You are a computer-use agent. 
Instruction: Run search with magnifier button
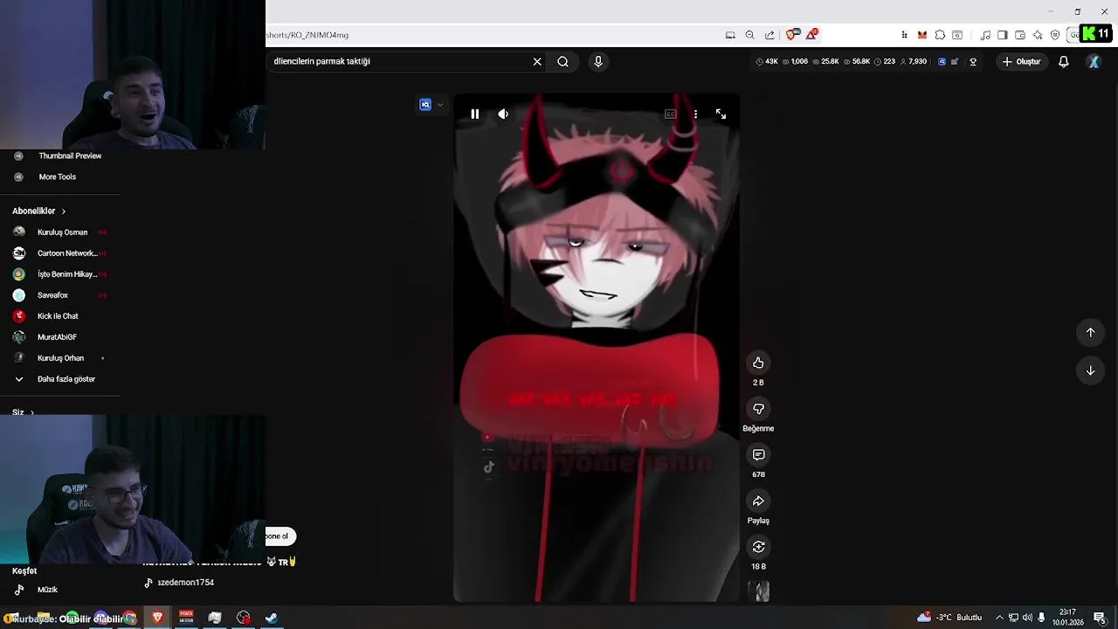[x=563, y=61]
